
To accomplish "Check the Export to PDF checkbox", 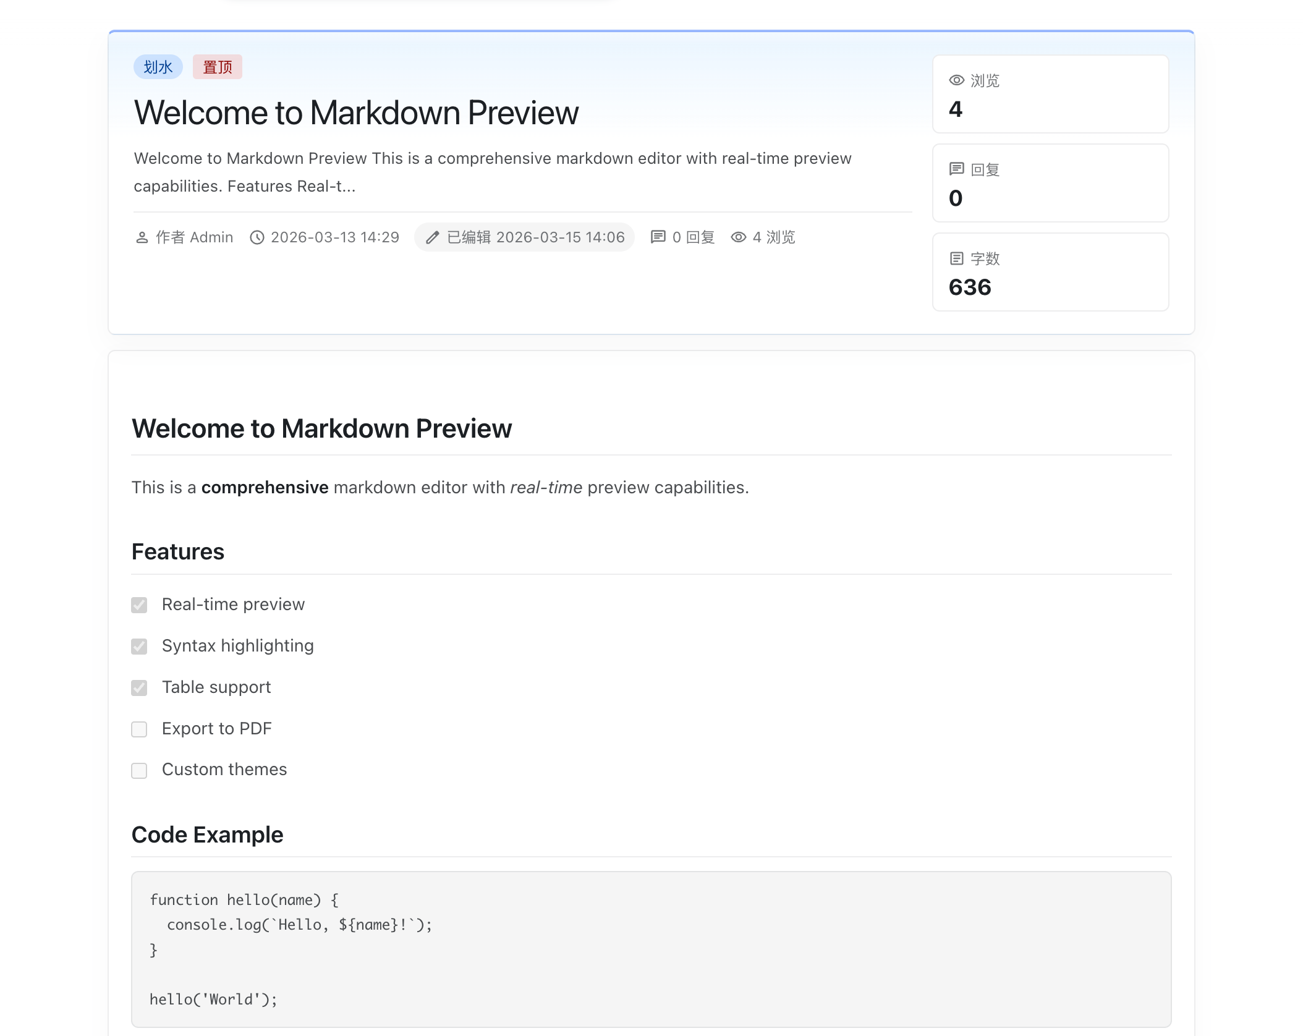I will pos(139,729).
